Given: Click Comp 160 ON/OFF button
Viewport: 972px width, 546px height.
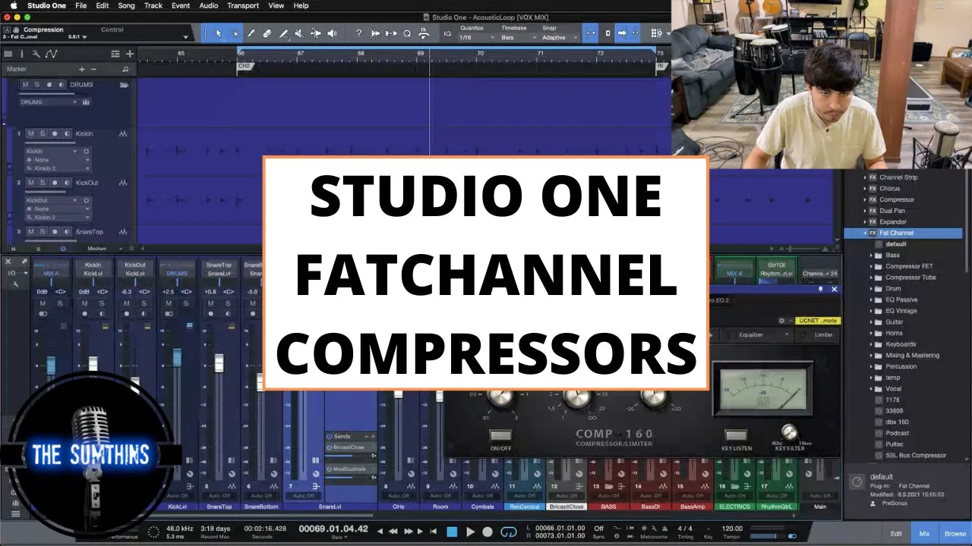Looking at the screenshot, I should click(x=500, y=436).
